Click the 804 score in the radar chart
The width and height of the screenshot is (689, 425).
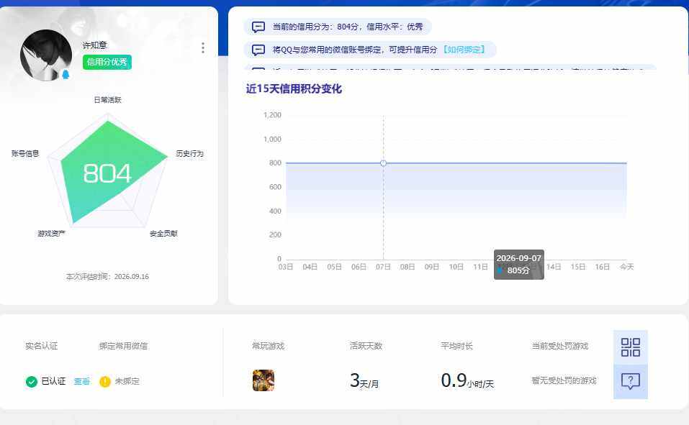tap(107, 173)
